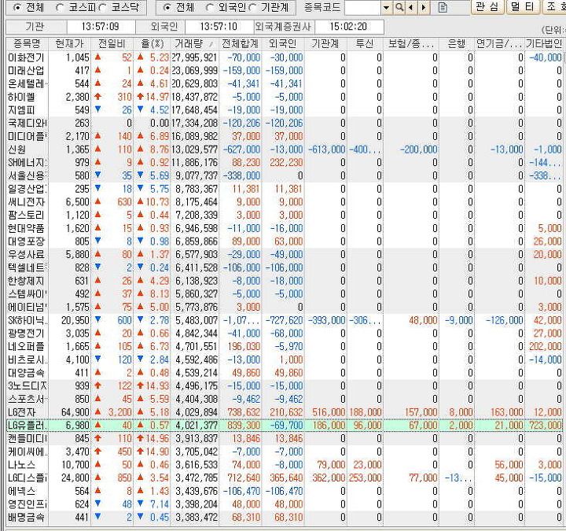This screenshot has width=566, height=531.
Task: Select the 신원 stock row name
Action: (17, 149)
